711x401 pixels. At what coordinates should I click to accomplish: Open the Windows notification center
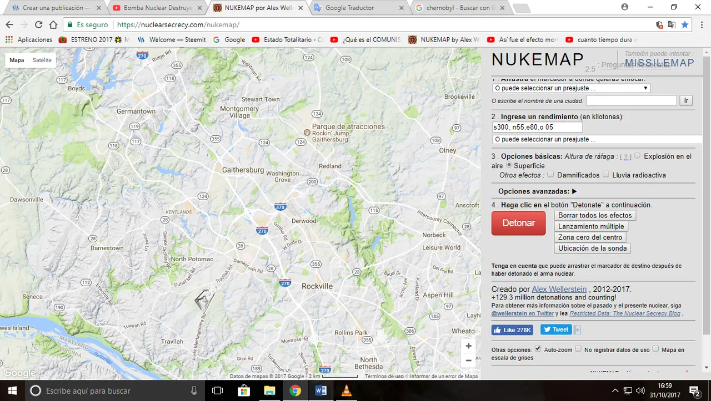[694, 390]
